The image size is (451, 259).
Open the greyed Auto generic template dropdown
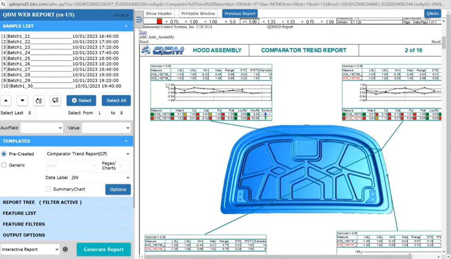pyautogui.click(x=71, y=166)
